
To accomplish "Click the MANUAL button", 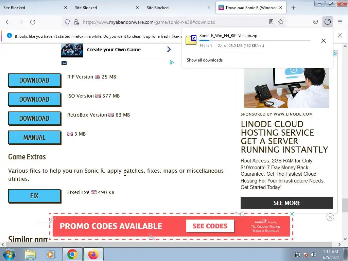I will coord(34,138).
